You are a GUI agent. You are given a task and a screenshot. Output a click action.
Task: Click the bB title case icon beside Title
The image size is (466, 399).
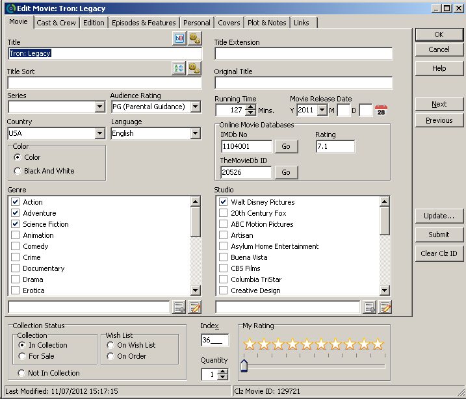tap(179, 38)
